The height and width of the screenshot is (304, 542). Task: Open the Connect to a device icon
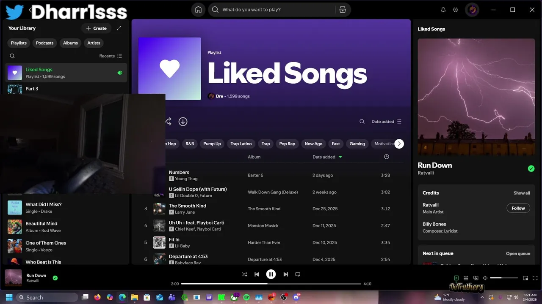click(x=476, y=278)
